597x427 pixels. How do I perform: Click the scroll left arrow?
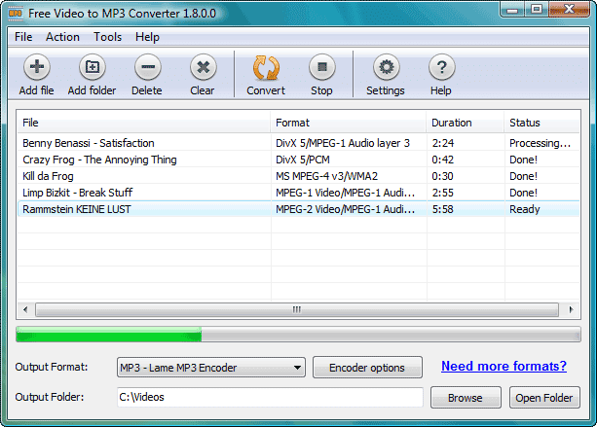(25, 309)
